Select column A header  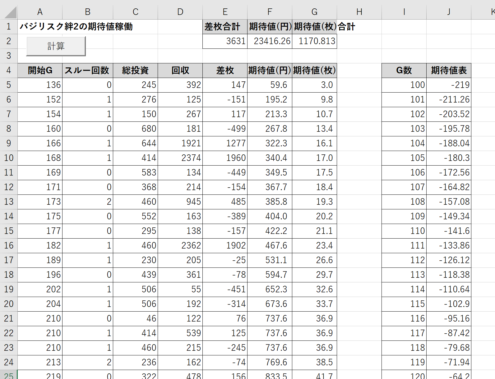(x=40, y=12)
